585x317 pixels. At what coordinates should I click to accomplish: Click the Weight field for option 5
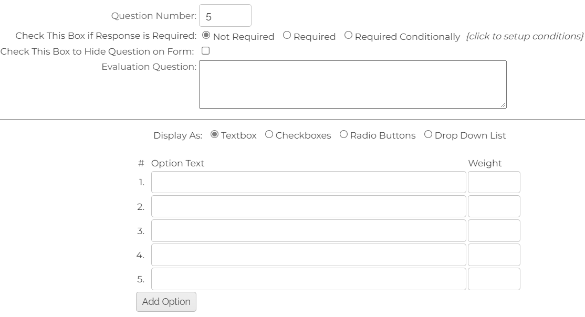[x=494, y=279]
